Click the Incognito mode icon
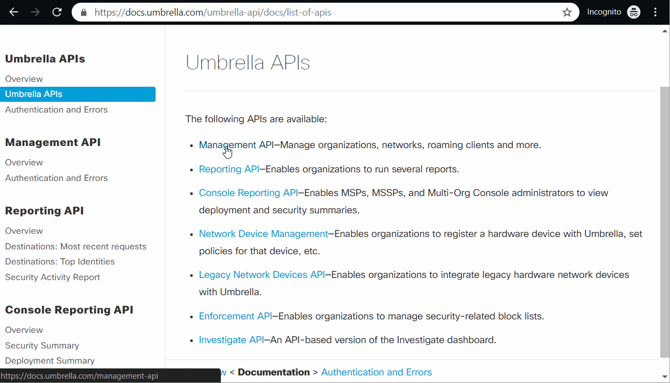The image size is (670, 383). point(634,12)
